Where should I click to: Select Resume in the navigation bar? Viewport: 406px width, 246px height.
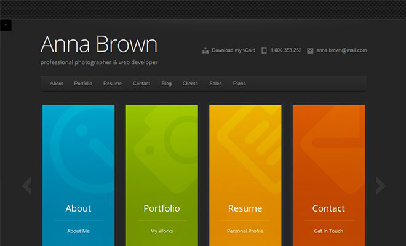click(113, 84)
